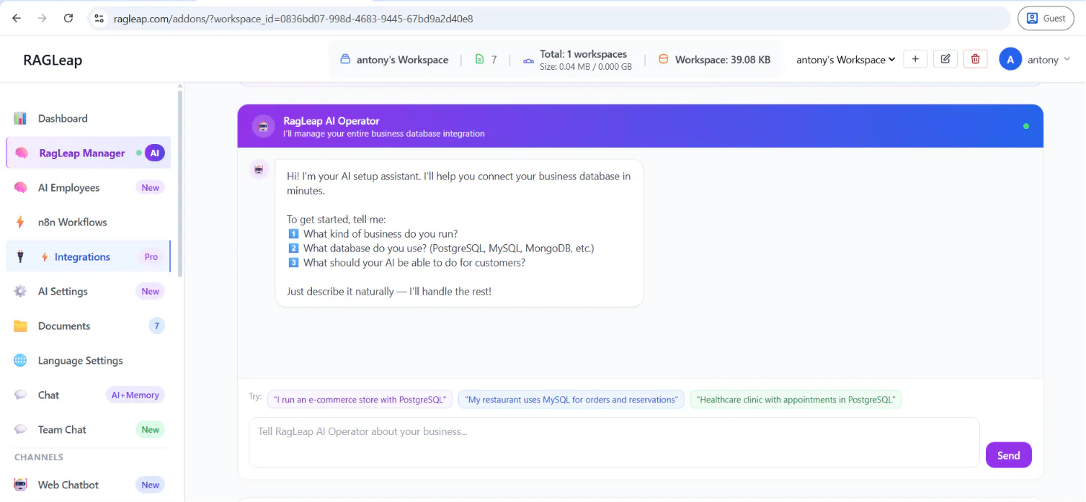
Task: Click the green online status dot in chat header
Action: 1026,126
